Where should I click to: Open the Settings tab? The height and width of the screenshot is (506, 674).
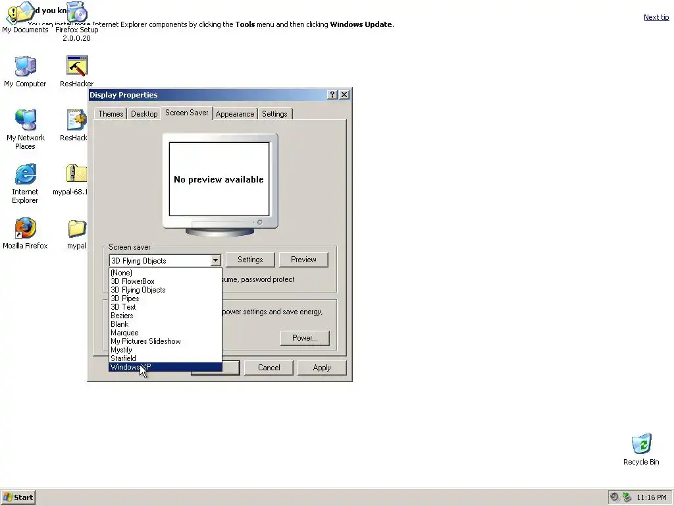[274, 114]
